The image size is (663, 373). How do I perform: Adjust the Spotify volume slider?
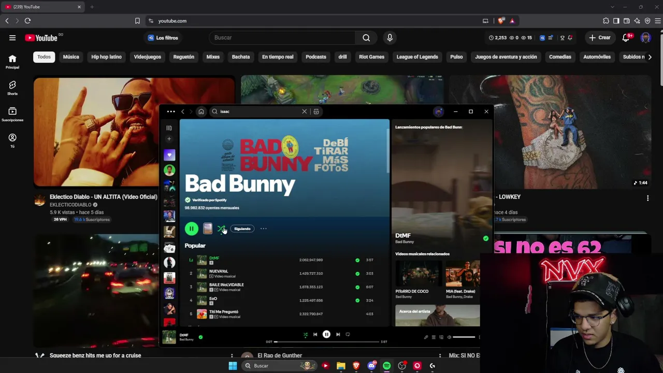point(464,337)
